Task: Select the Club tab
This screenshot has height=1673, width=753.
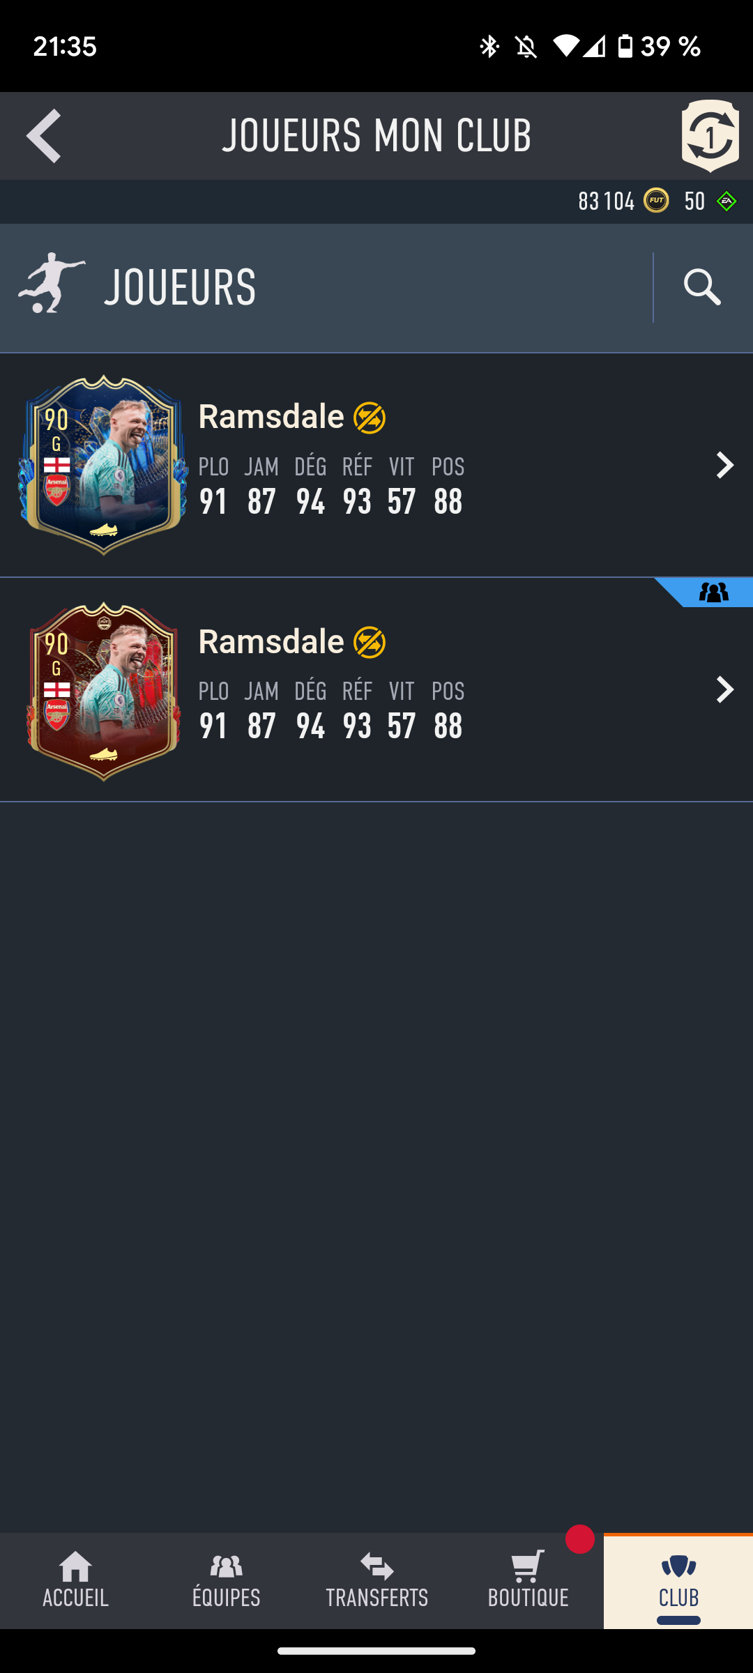Action: (x=678, y=1580)
